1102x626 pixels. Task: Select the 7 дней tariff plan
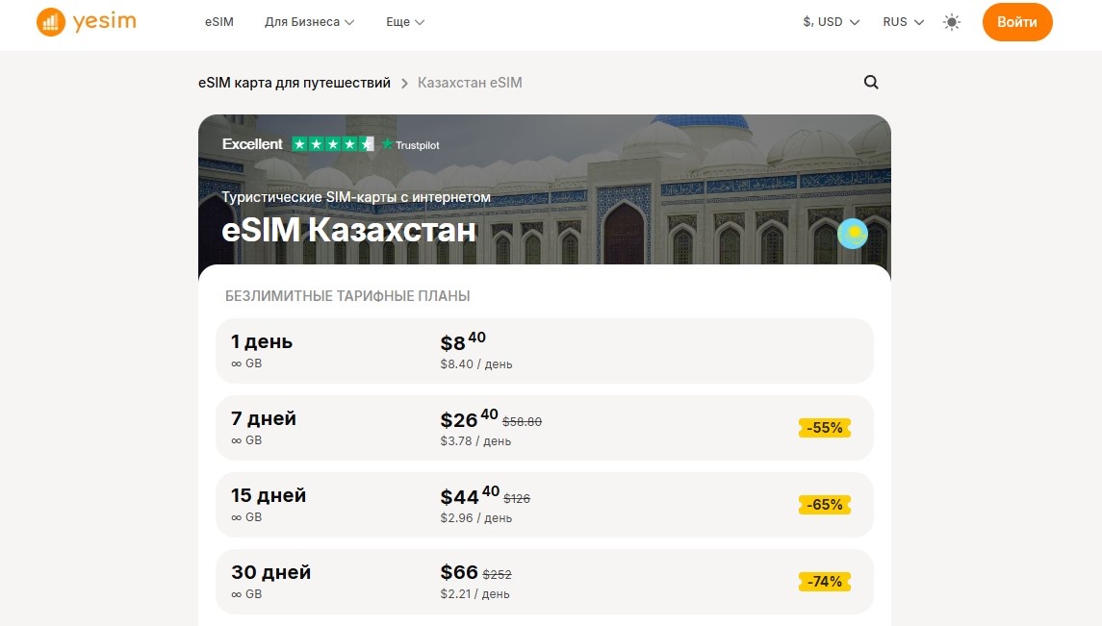(544, 427)
